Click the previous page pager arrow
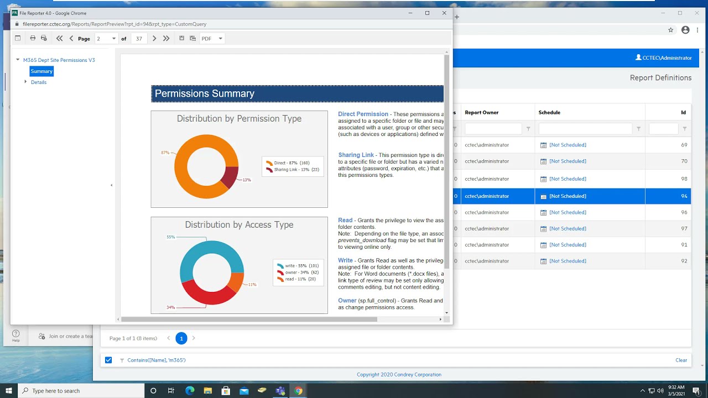Screen dimensions: 708x398 point(169,338)
